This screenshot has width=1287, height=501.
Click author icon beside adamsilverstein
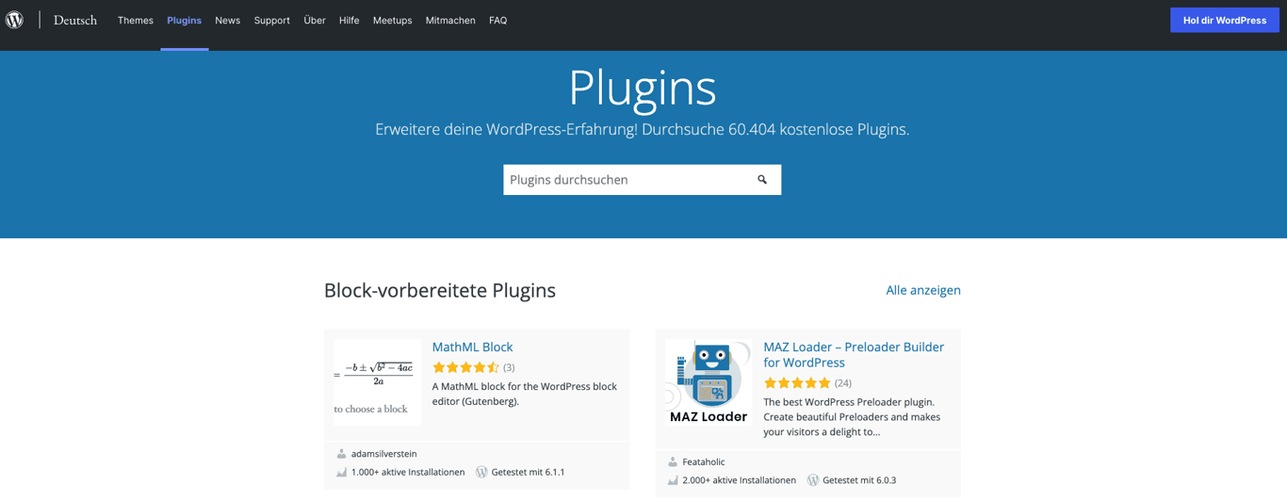click(x=342, y=454)
